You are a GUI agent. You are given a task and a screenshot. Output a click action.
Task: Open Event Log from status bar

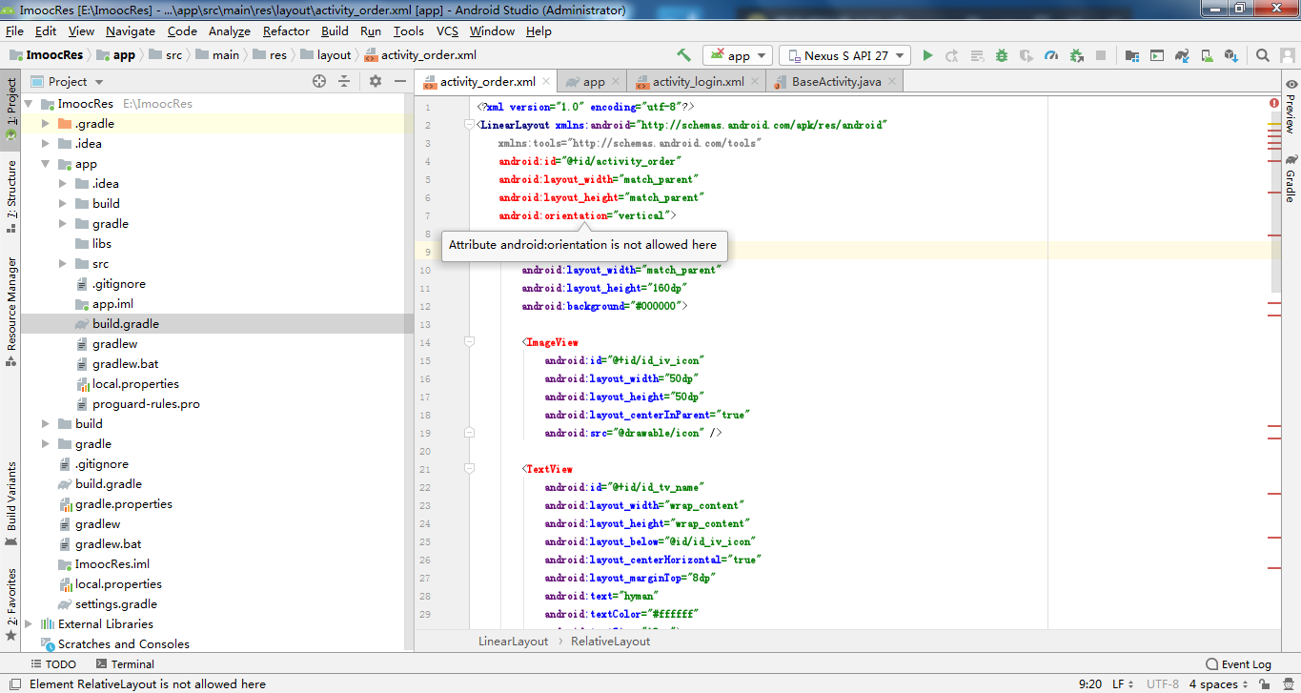[1239, 664]
